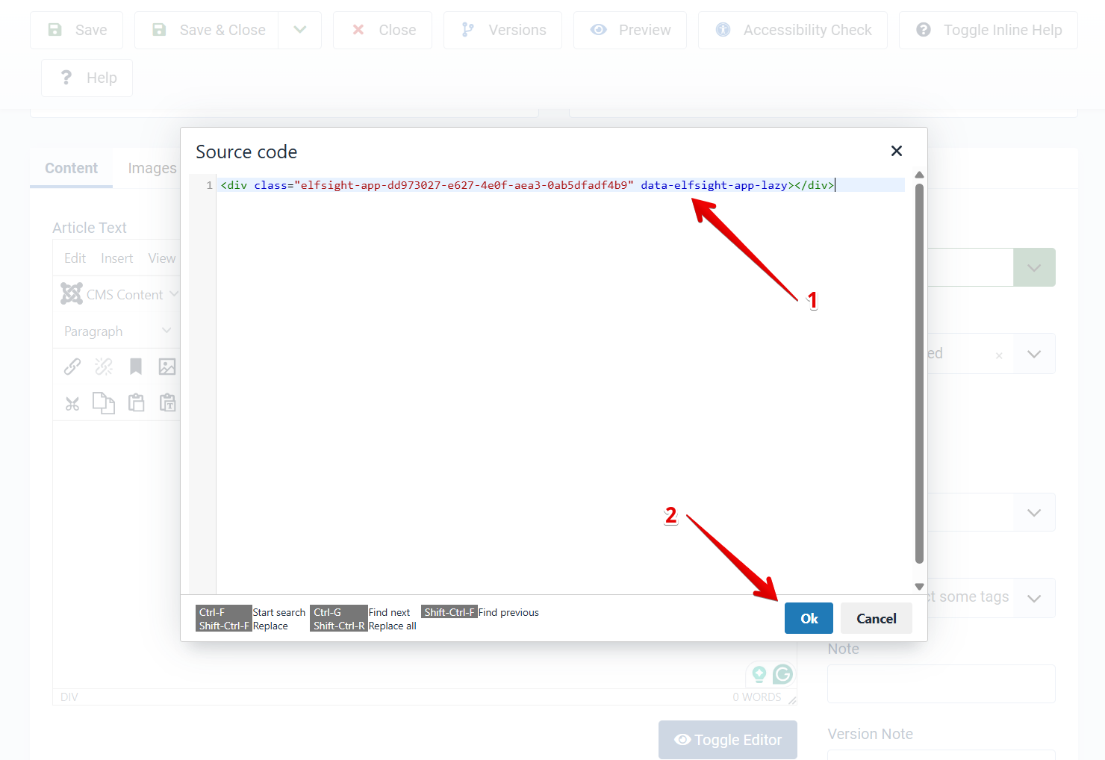Expand the Save & Close dropdown arrow

pos(300,30)
